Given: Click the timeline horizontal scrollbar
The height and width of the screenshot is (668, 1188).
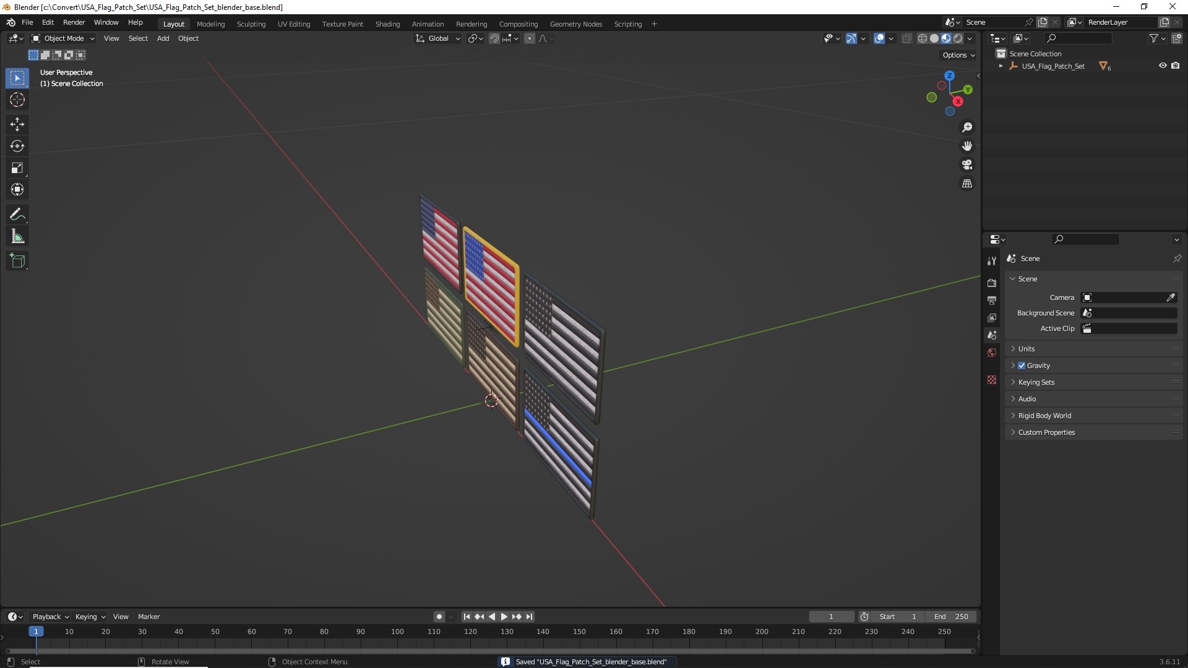Looking at the screenshot, I should [490, 651].
